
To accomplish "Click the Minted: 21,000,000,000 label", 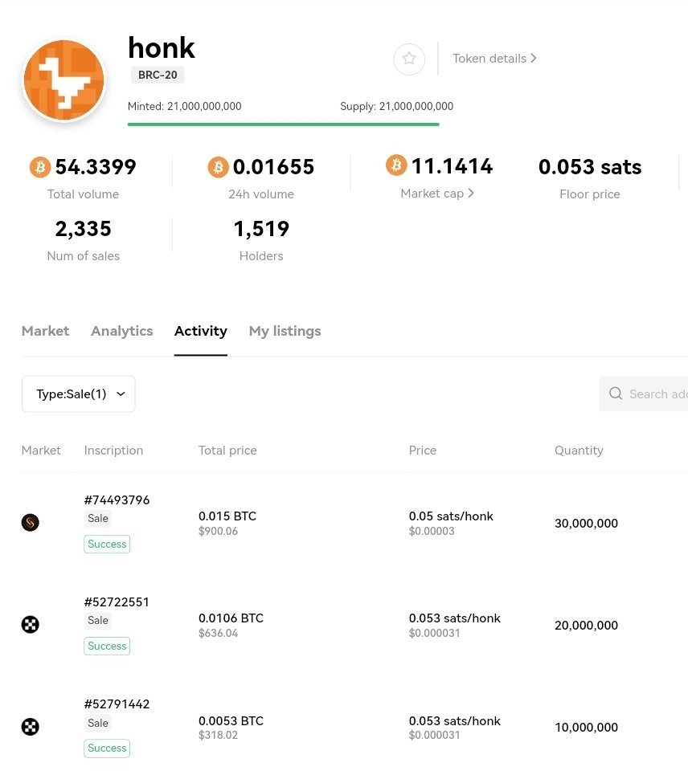I will (185, 106).
